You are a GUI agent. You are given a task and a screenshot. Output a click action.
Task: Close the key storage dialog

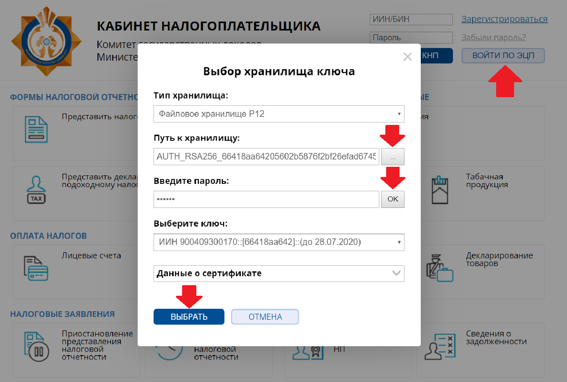pyautogui.click(x=407, y=57)
